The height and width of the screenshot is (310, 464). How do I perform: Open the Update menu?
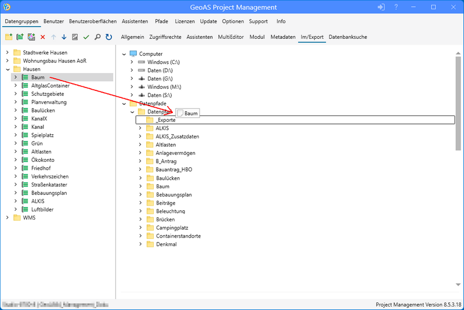tap(208, 21)
